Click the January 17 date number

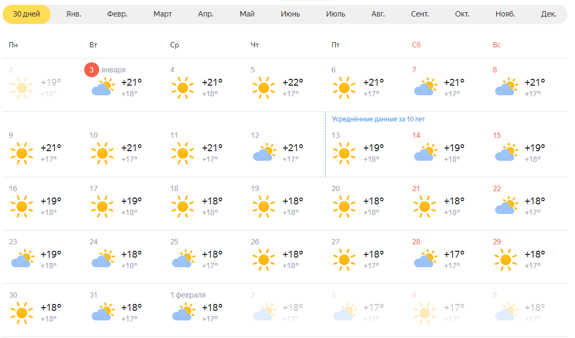point(94,188)
